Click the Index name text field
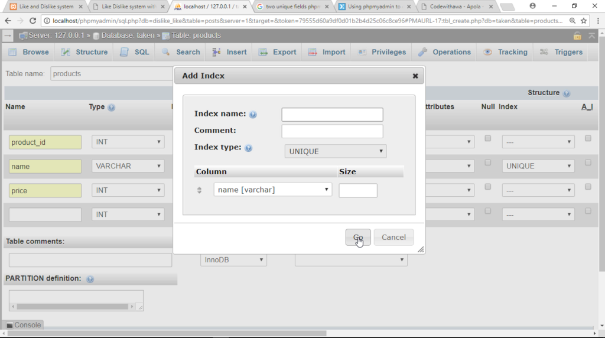The image size is (605, 338). click(x=332, y=115)
